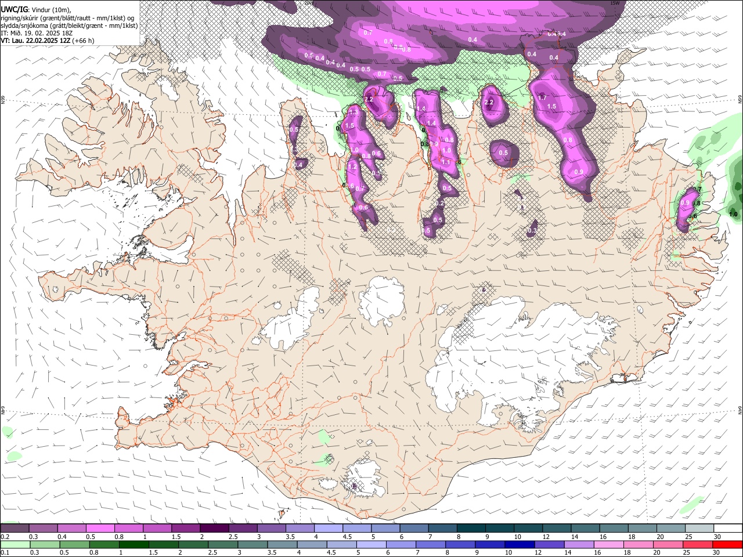Image resolution: width=743 pixels, height=557 pixels.
Task: Pick the pale grey snow swatch for 25–30
Action: tap(699, 528)
